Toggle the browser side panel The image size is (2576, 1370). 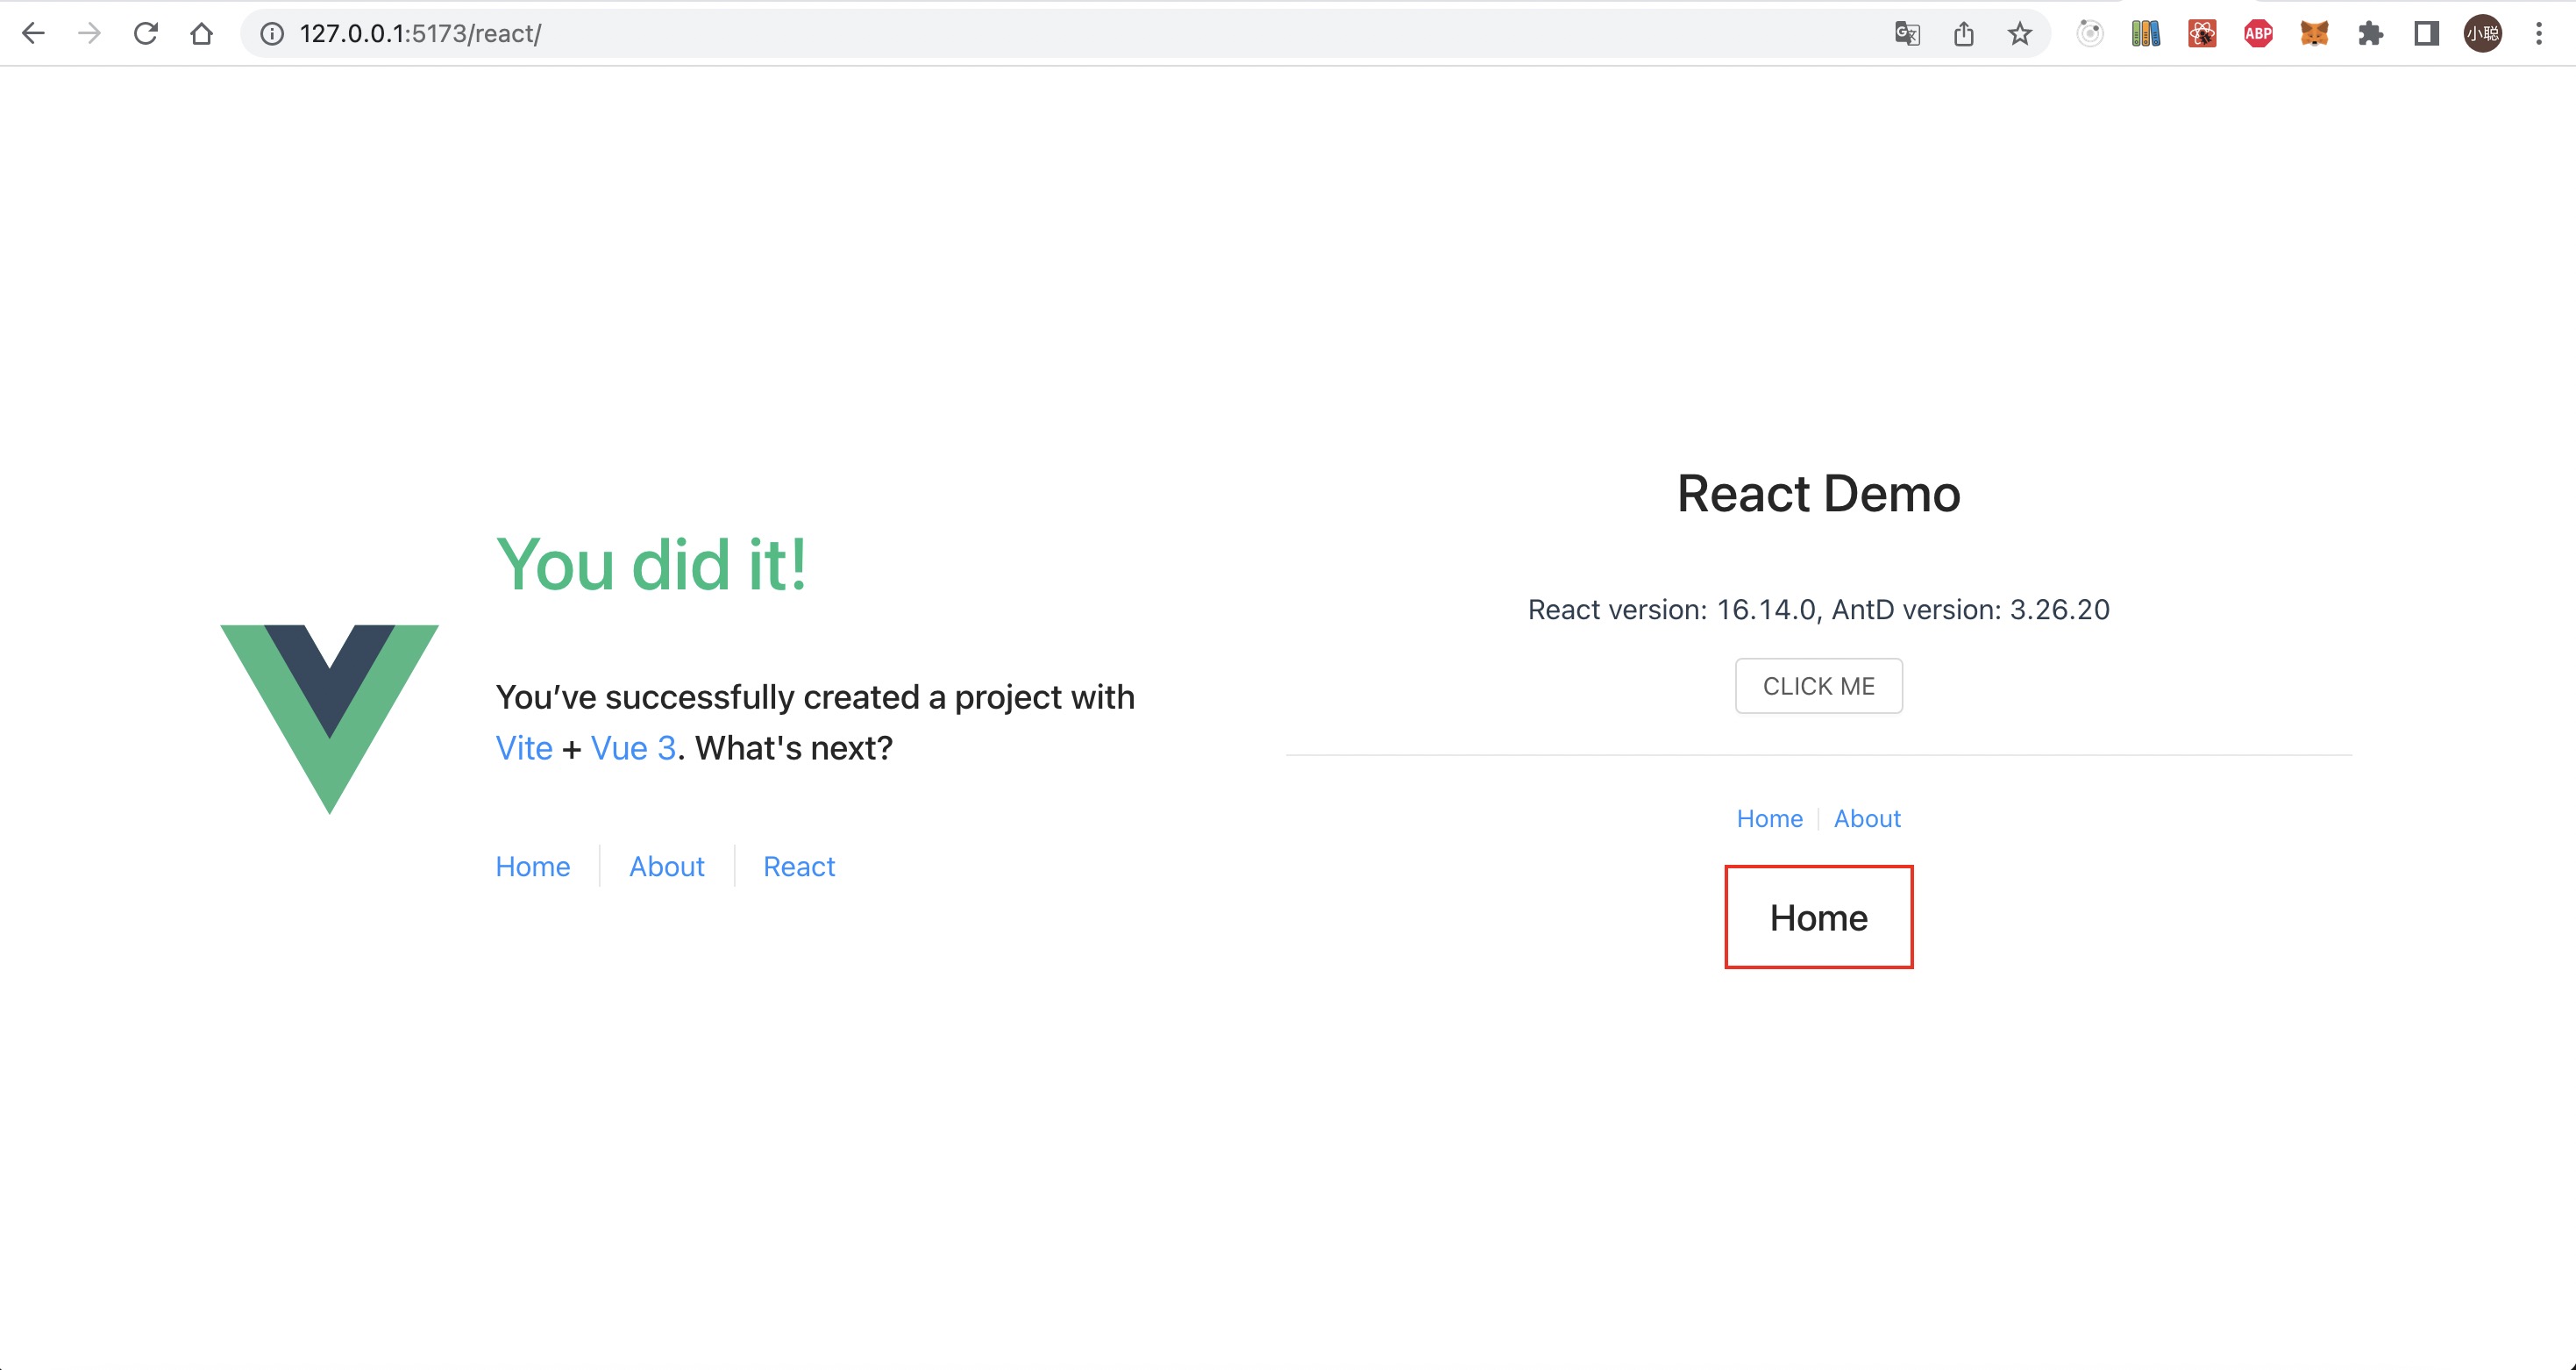[2426, 34]
